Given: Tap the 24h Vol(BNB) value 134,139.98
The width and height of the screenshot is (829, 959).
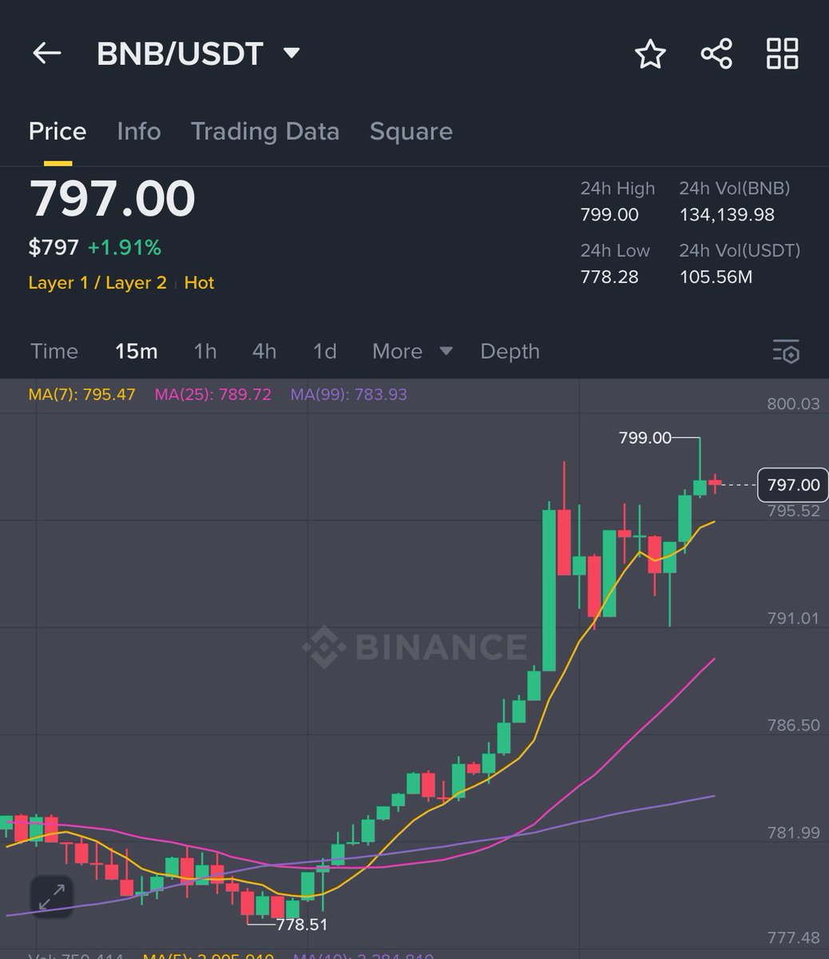Looking at the screenshot, I should click(x=727, y=214).
